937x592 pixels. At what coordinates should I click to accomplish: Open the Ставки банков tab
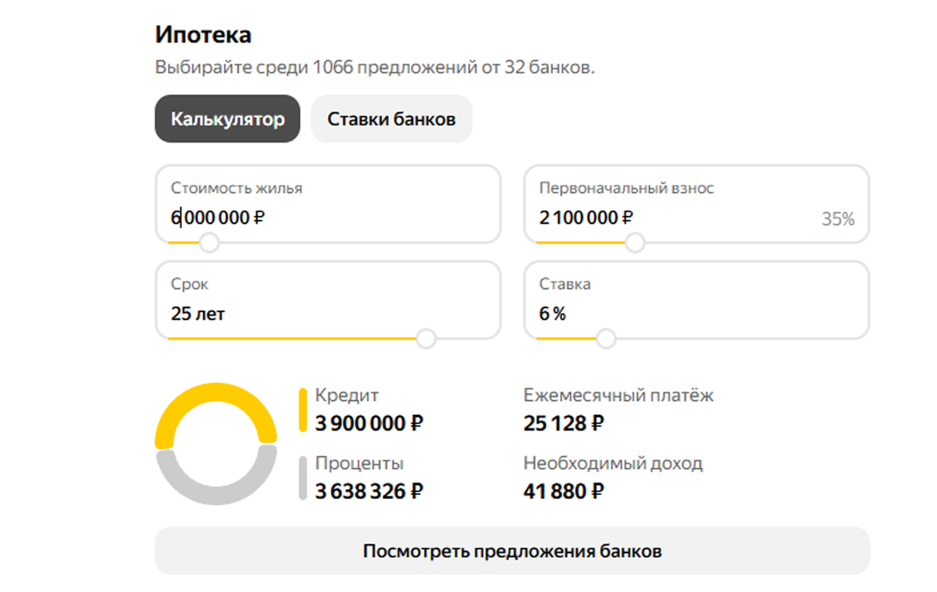pyautogui.click(x=391, y=119)
